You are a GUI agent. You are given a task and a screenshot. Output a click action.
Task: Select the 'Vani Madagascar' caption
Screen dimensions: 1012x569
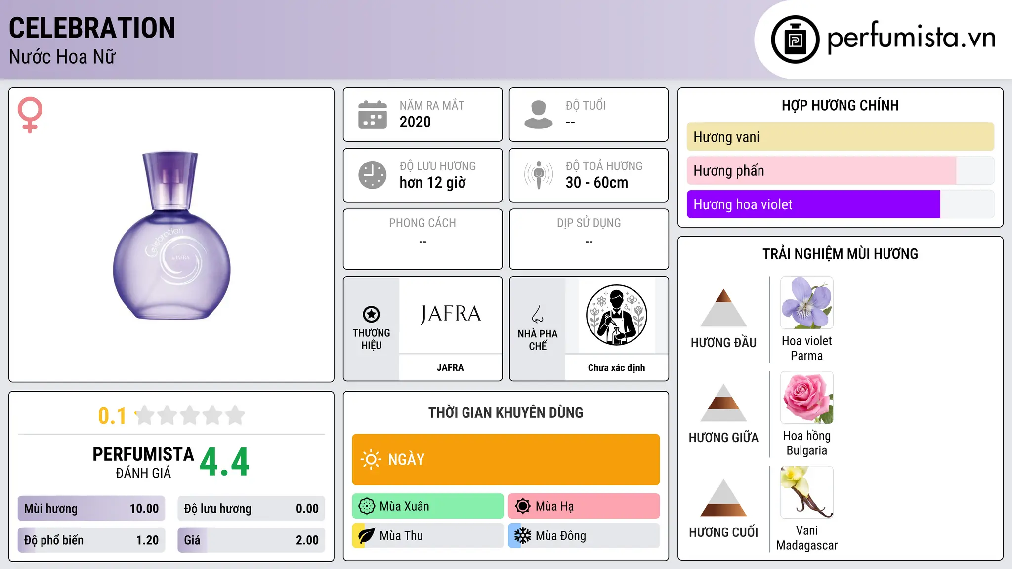tap(807, 538)
